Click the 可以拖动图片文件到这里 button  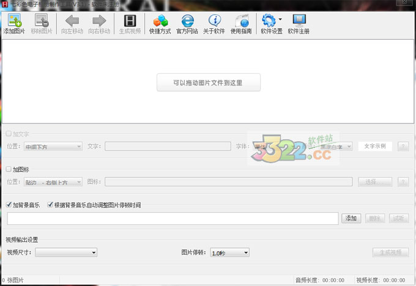coord(209,82)
